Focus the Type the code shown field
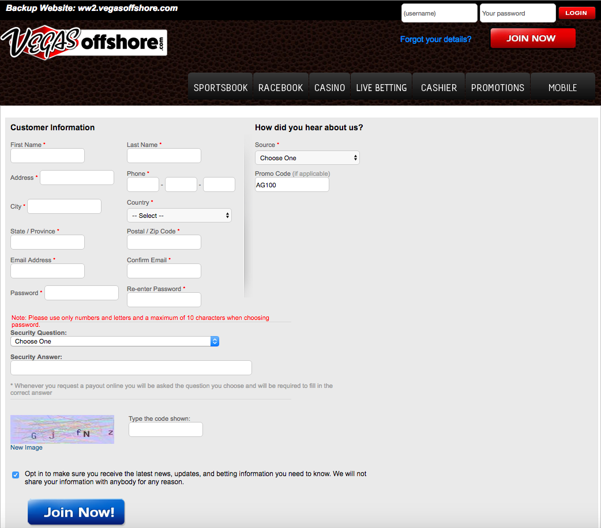Screen dimensions: 601x528 point(166,429)
